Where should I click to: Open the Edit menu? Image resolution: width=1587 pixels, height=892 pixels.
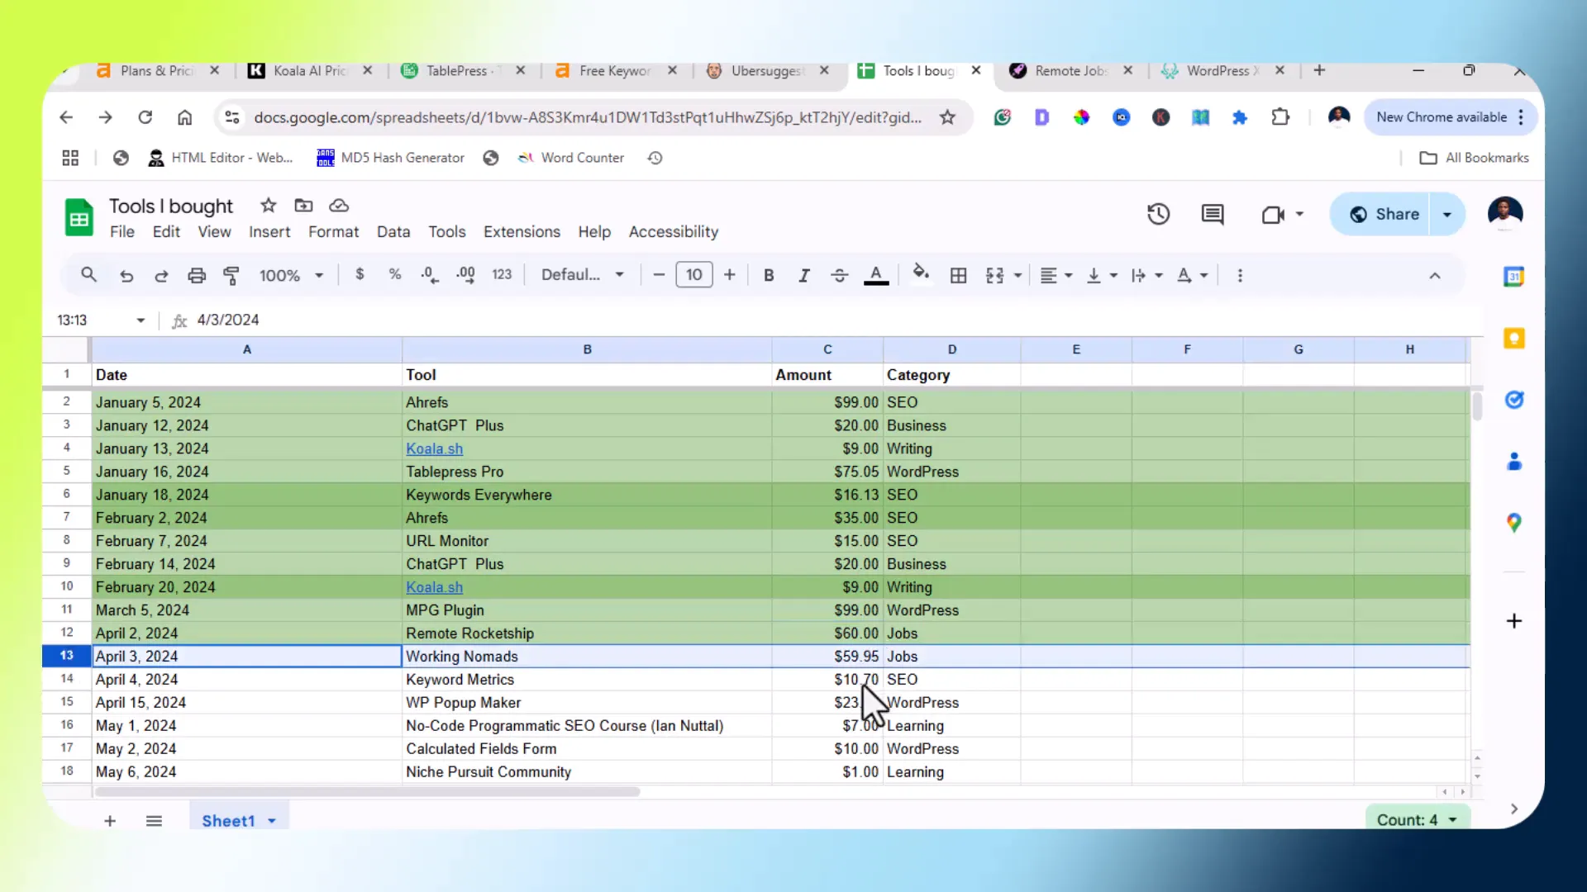pyautogui.click(x=166, y=232)
